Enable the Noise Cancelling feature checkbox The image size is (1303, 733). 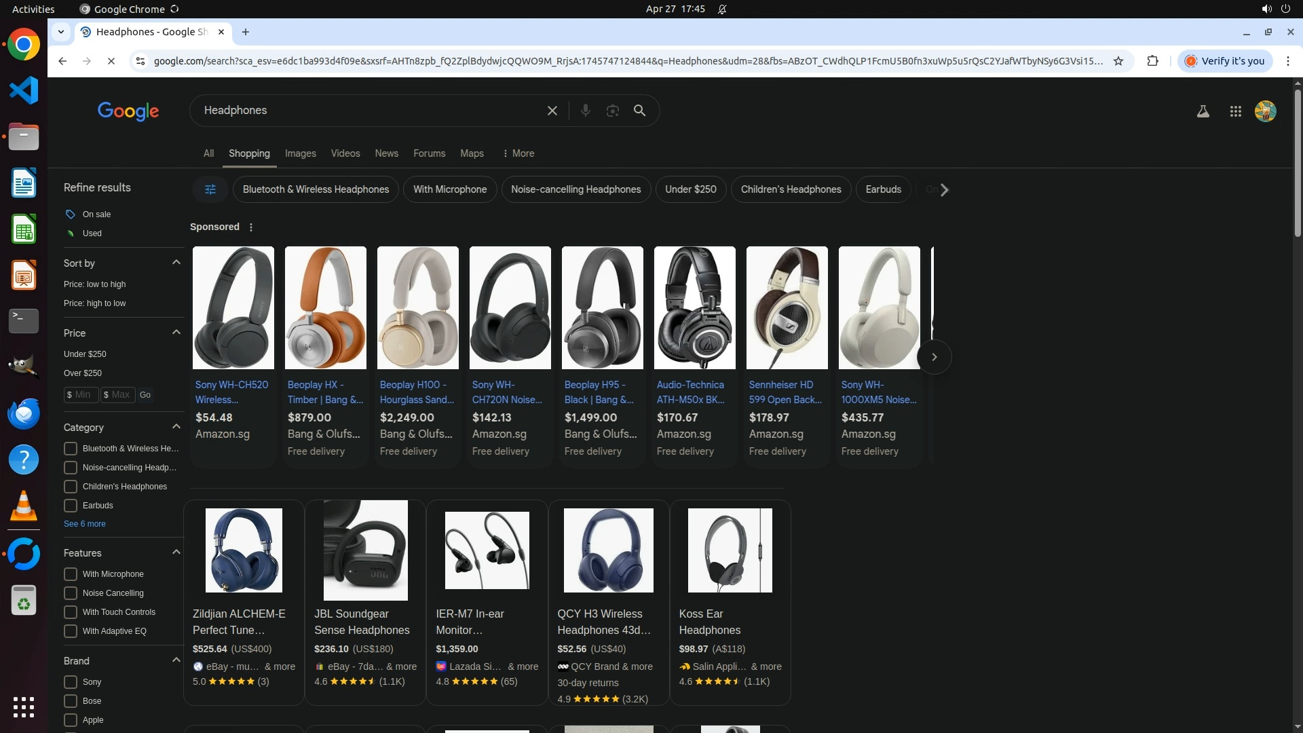click(71, 593)
